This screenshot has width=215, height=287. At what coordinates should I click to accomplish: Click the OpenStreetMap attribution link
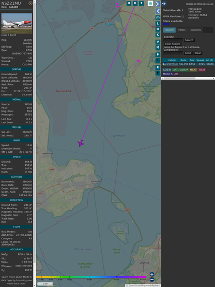click(136, 285)
